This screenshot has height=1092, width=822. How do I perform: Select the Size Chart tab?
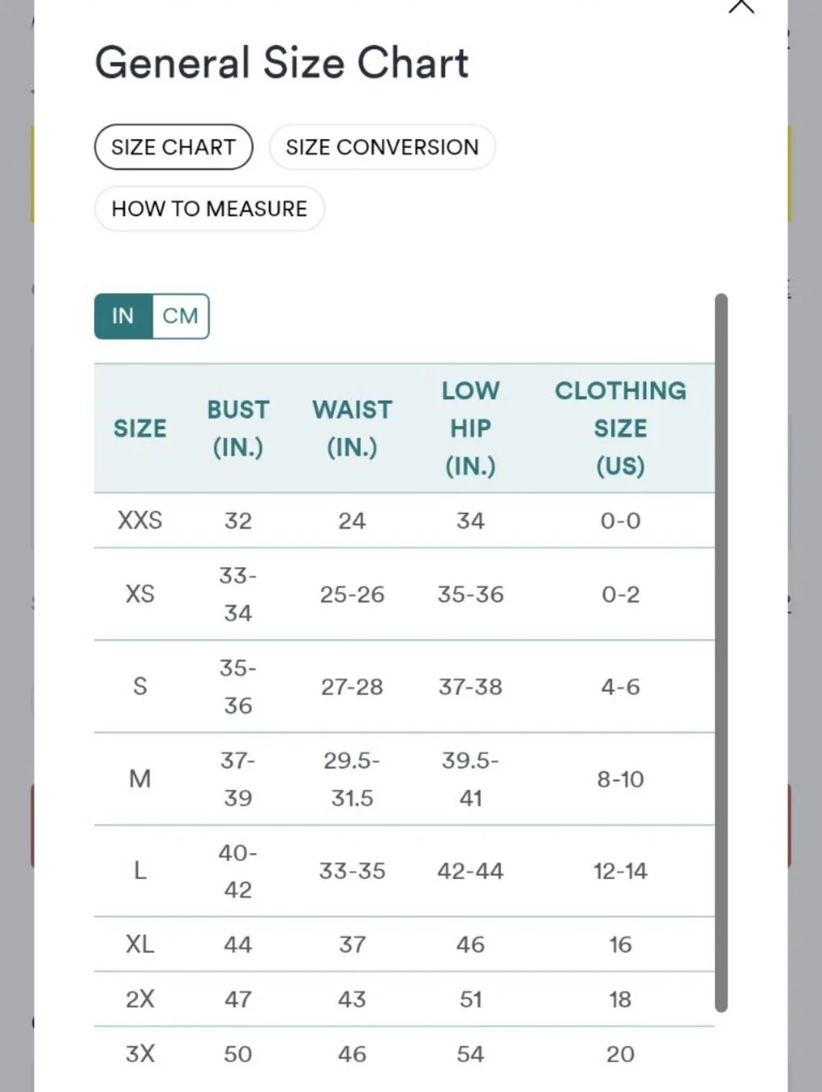coord(173,147)
